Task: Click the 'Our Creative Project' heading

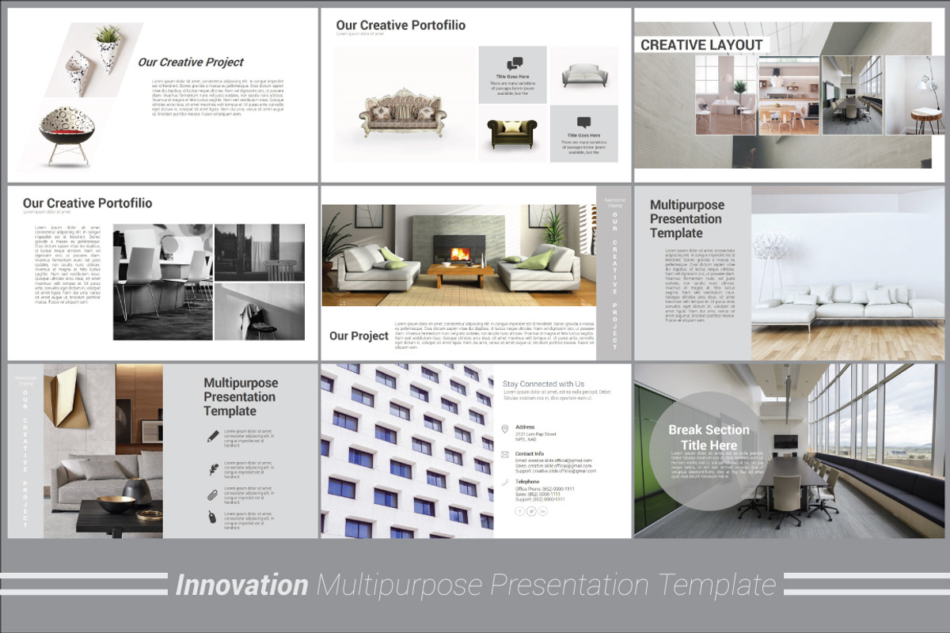Action: (191, 63)
